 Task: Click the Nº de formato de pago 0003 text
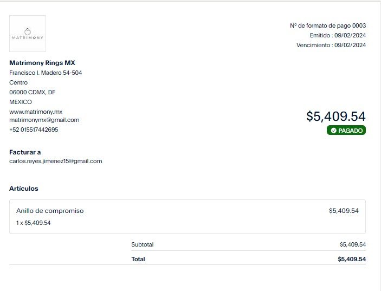(x=328, y=25)
